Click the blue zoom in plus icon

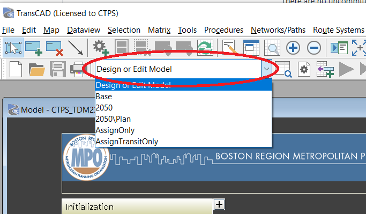pyautogui.click(x=293, y=48)
